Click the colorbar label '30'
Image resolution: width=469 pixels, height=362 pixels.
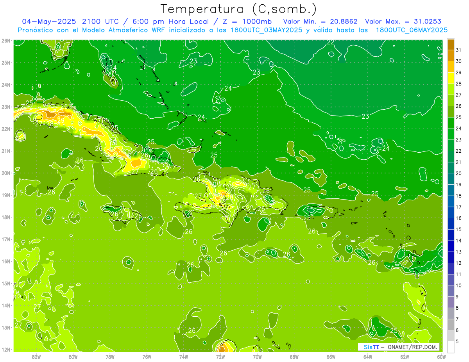(x=458, y=61)
